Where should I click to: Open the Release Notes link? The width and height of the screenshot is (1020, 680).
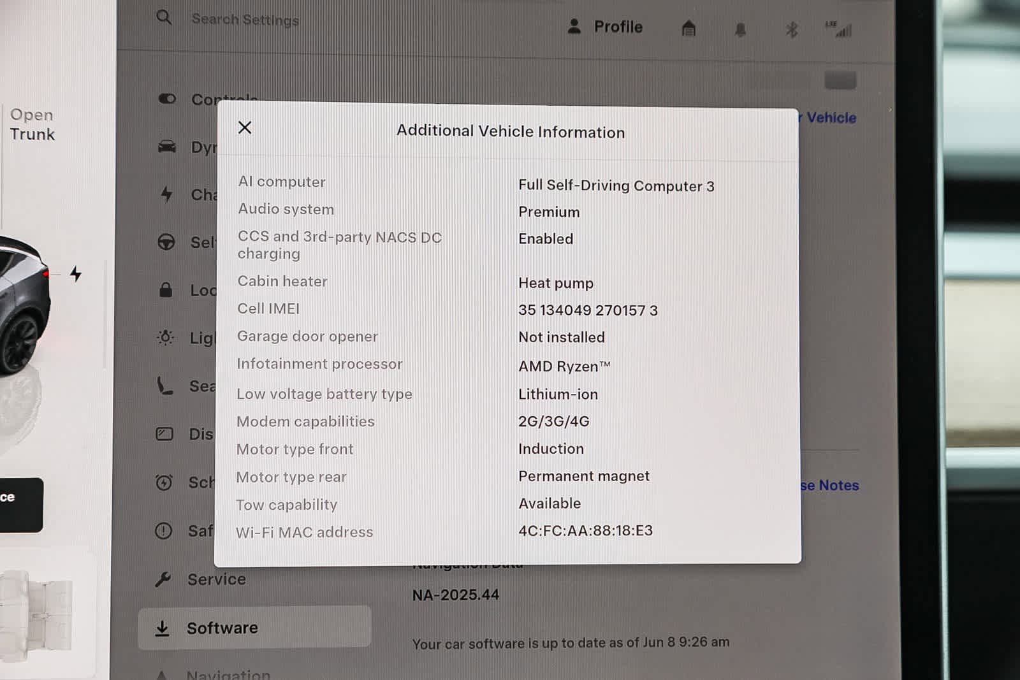(x=829, y=486)
